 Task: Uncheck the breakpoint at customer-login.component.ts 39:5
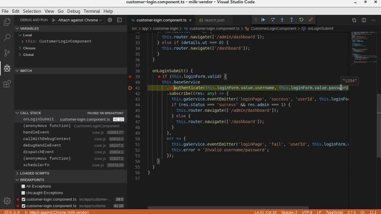coord(24,200)
